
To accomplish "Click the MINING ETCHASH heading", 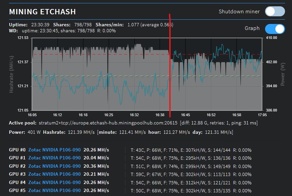I will point(43,12).
